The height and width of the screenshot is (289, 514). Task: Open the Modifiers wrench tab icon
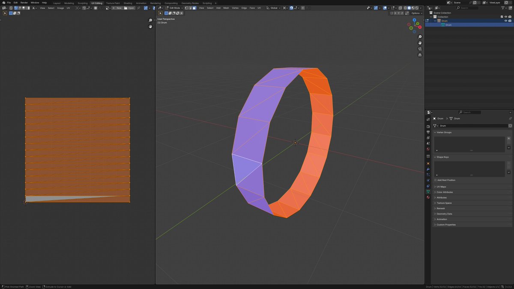[x=428, y=169]
